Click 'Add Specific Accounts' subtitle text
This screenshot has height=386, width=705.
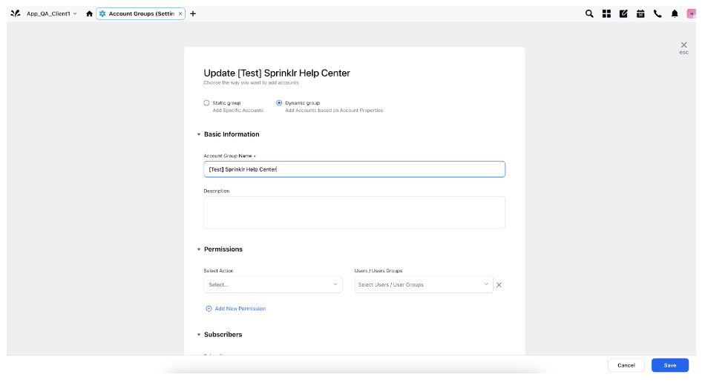[238, 110]
